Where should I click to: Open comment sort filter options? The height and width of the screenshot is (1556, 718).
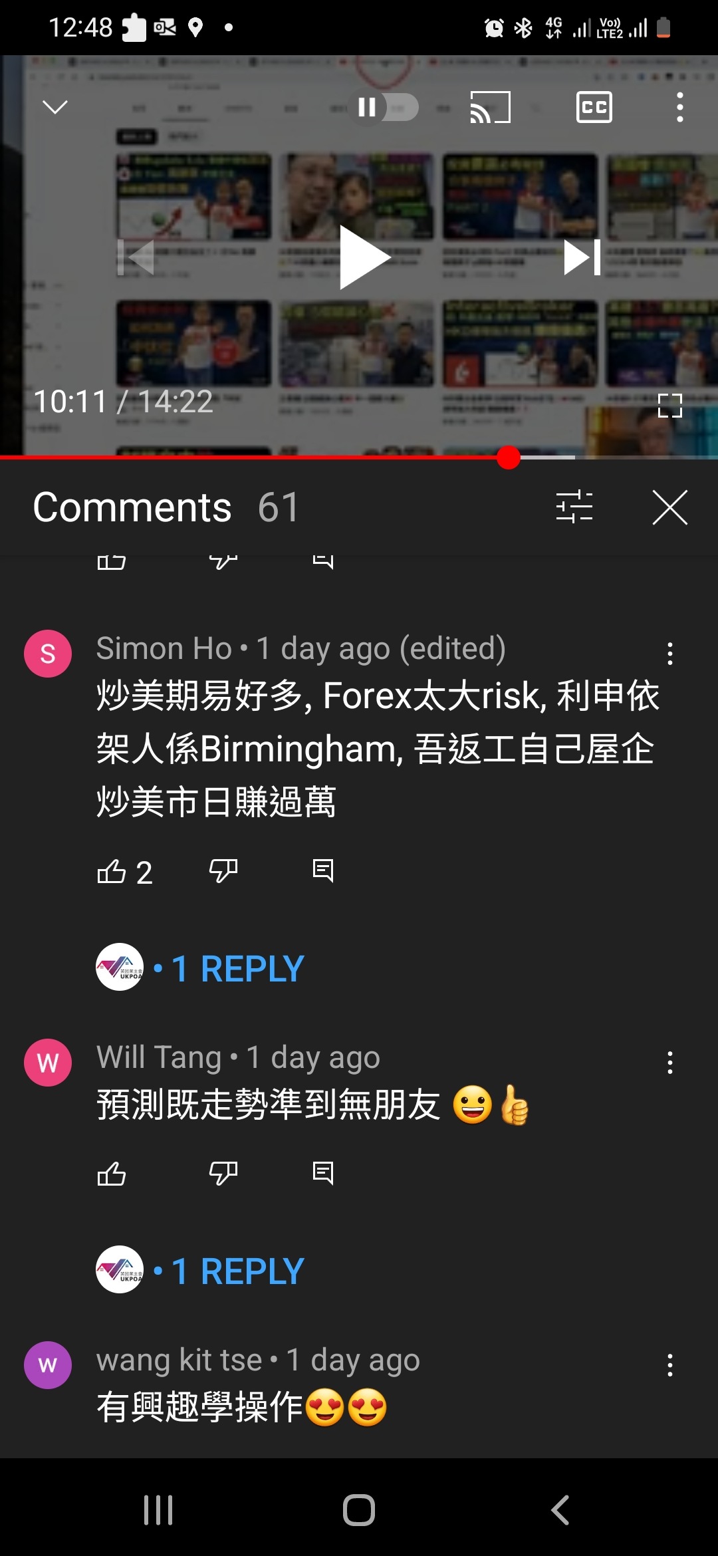pyautogui.click(x=574, y=507)
